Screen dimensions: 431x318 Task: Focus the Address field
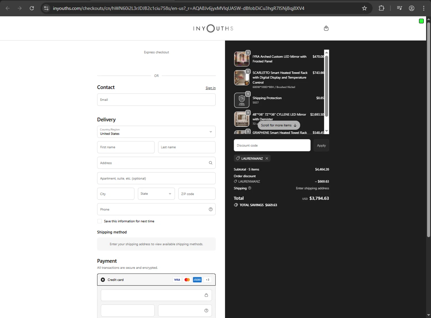pos(156,163)
